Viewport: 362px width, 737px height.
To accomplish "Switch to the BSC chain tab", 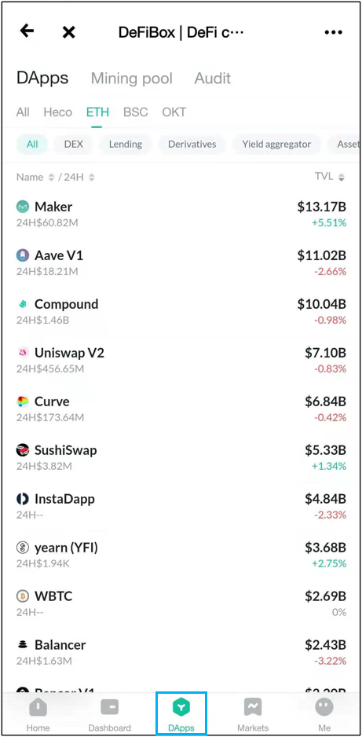I will coord(135,112).
